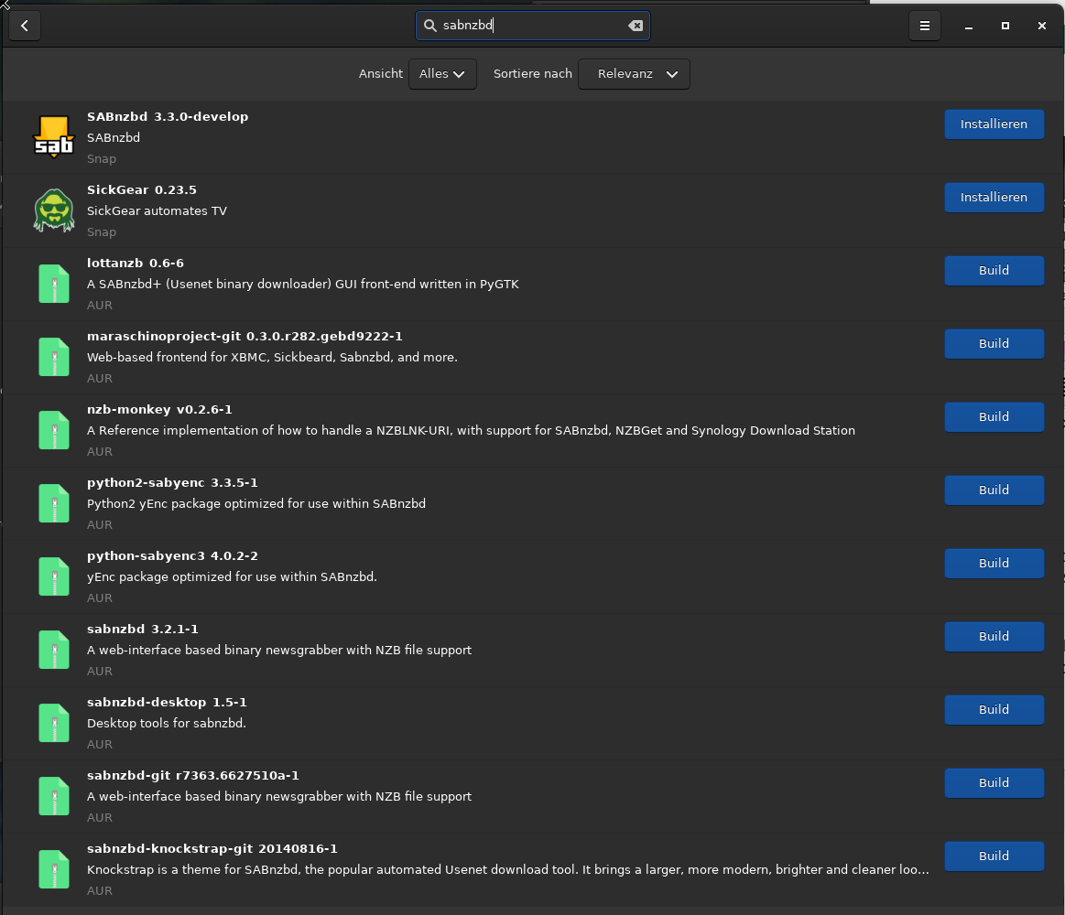Click the SABnzbd yellow app icon
The image size is (1065, 915).
pyautogui.click(x=54, y=137)
